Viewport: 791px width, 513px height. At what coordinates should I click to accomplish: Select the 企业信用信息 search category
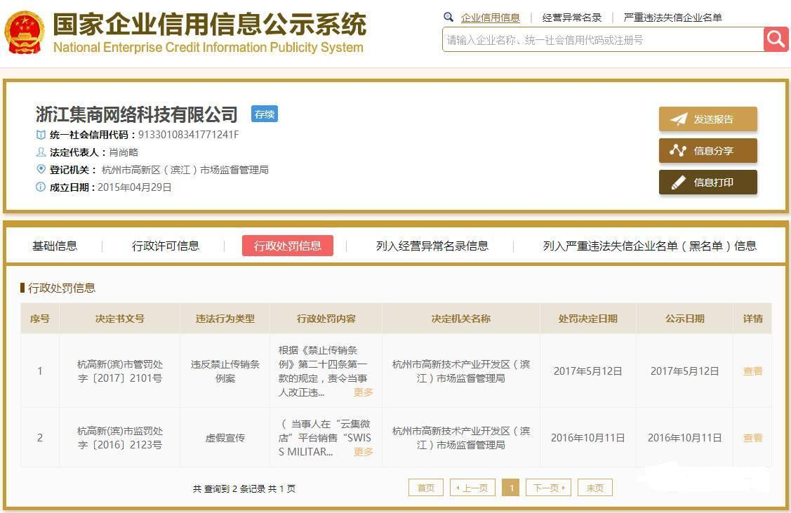(490, 18)
